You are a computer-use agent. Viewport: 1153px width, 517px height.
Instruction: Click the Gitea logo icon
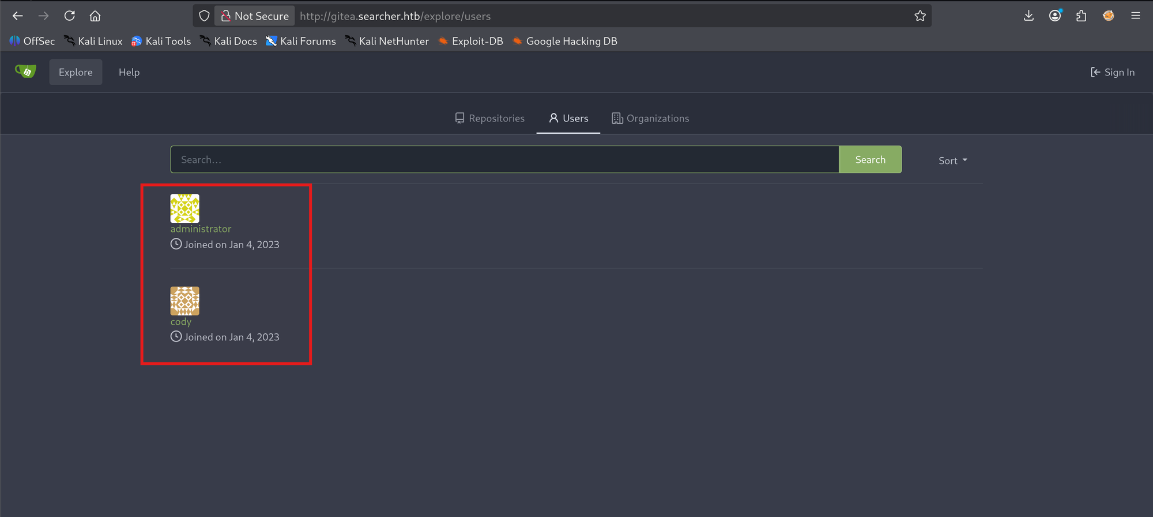point(25,71)
